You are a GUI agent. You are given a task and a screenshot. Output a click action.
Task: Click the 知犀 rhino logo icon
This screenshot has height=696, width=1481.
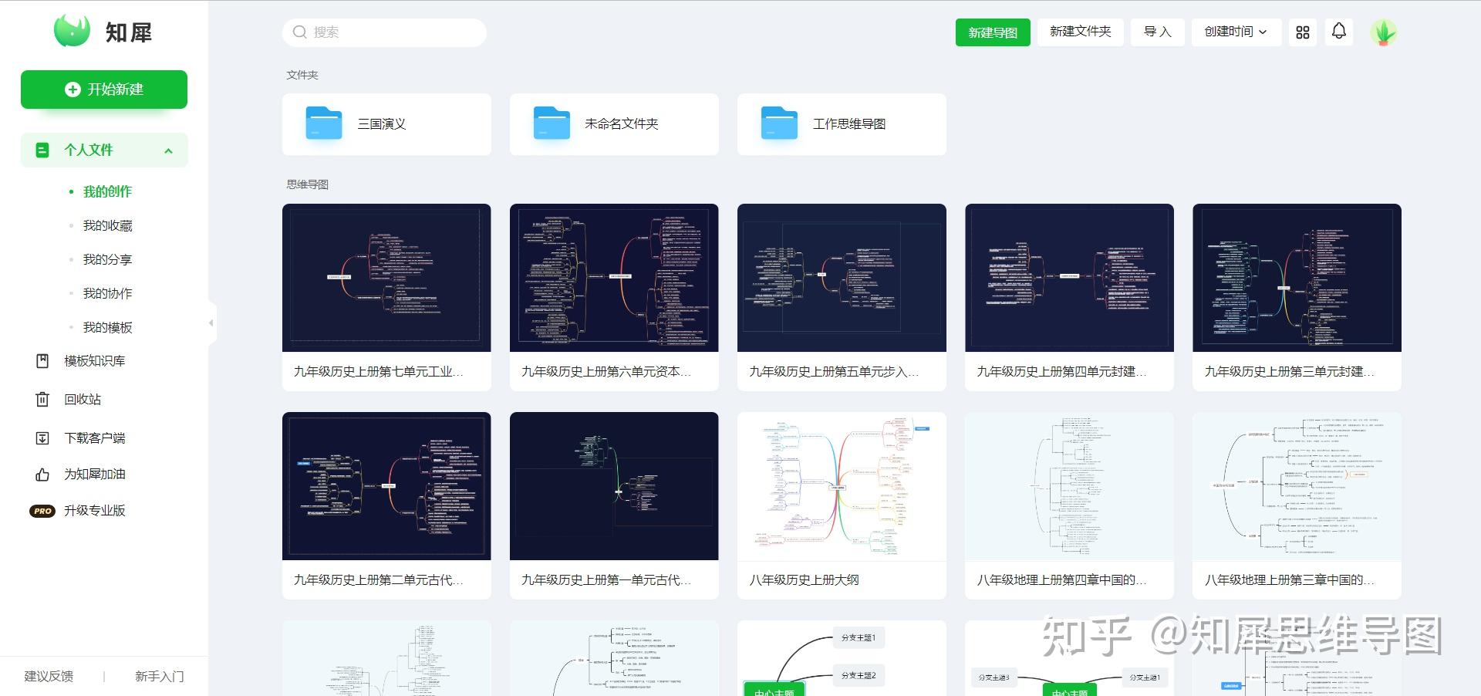[x=72, y=32]
